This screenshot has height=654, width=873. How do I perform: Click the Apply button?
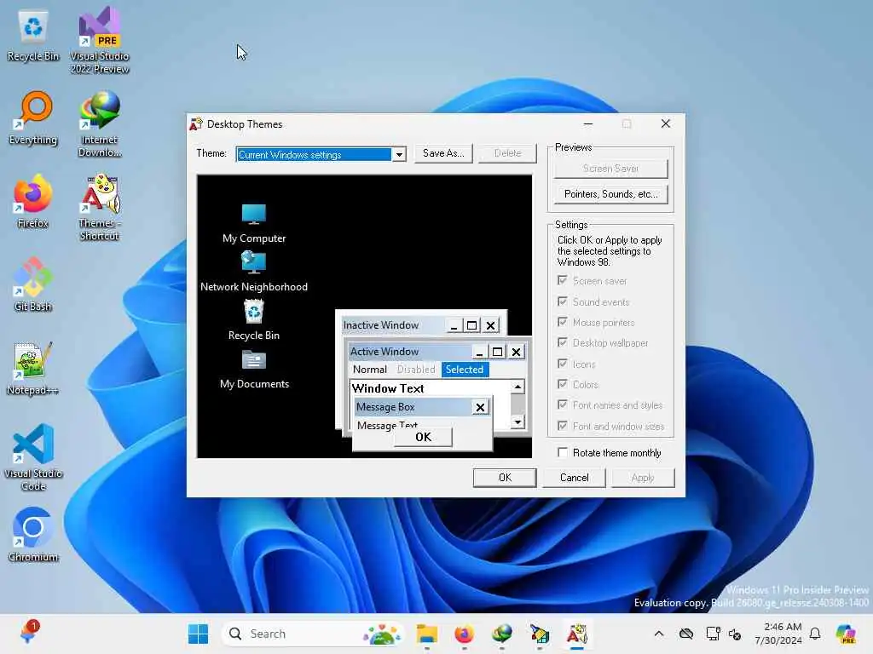pyautogui.click(x=643, y=478)
